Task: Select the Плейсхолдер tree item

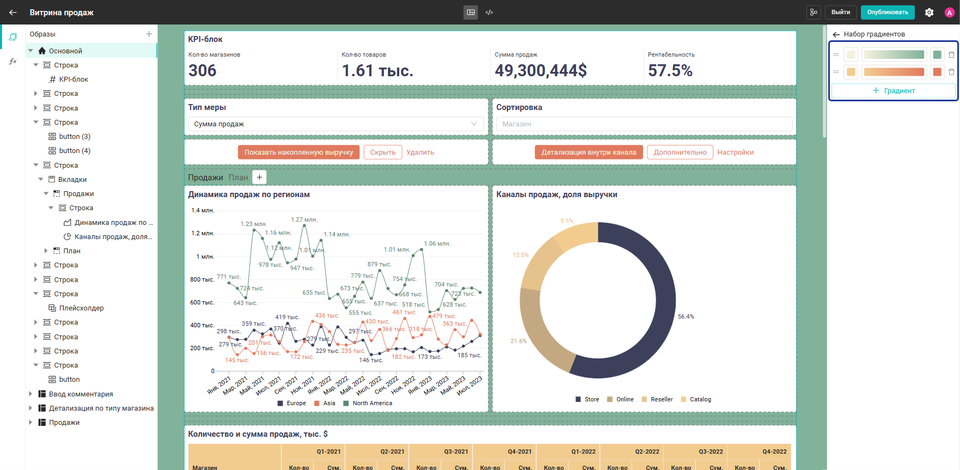Action: [x=82, y=308]
